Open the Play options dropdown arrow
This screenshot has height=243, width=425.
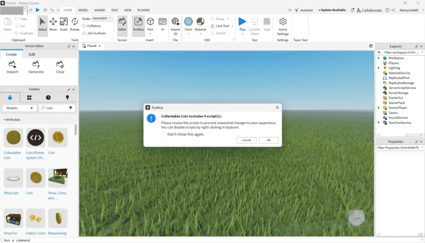pyautogui.click(x=242, y=34)
